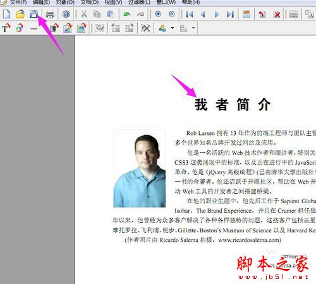The image size is (316, 284).
Task: Click the paragraph line starting 'Rob Larsen'
Action: pos(251,133)
